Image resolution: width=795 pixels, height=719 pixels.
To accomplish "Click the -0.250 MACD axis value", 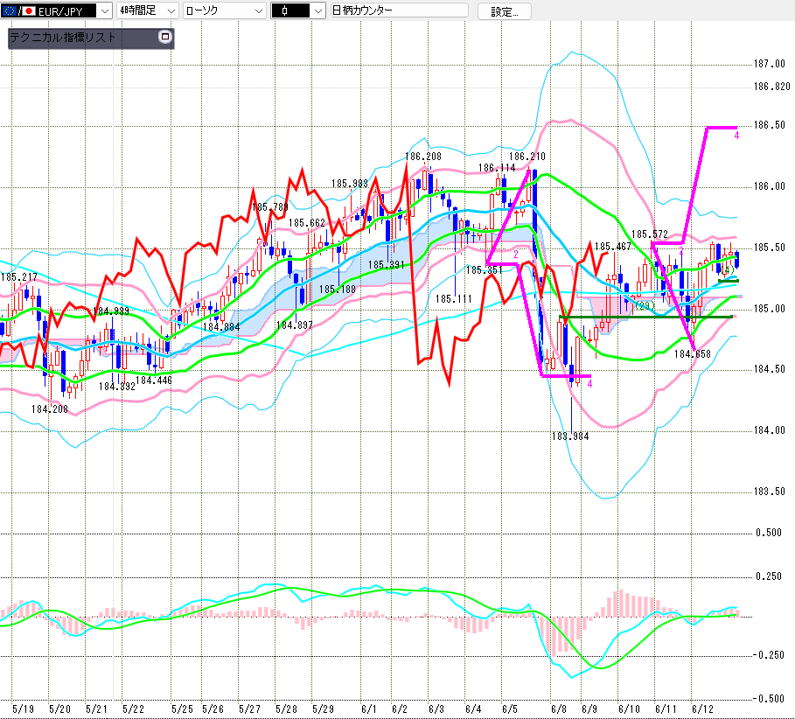I will (x=768, y=655).
